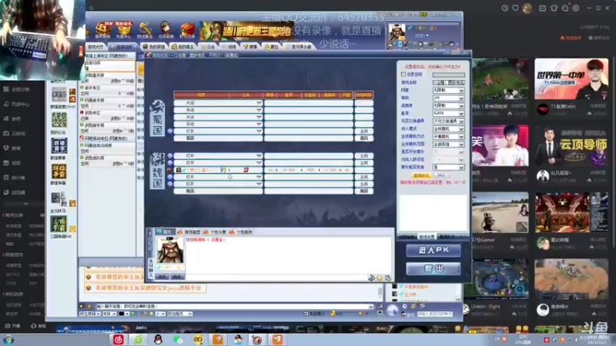Click the emoji smiley icon in room chat

(x=380, y=278)
